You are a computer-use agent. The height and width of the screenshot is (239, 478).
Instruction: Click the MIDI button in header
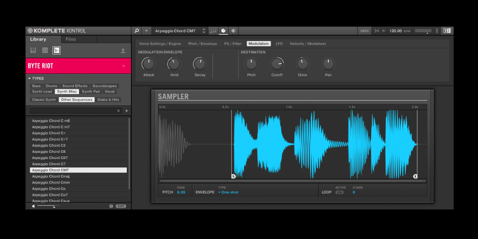[x=364, y=31]
